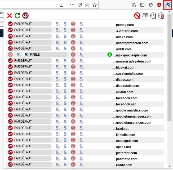Screen dimensions: 173x170
Task: Click popup scrollbar down arrow
Action: coord(169,166)
